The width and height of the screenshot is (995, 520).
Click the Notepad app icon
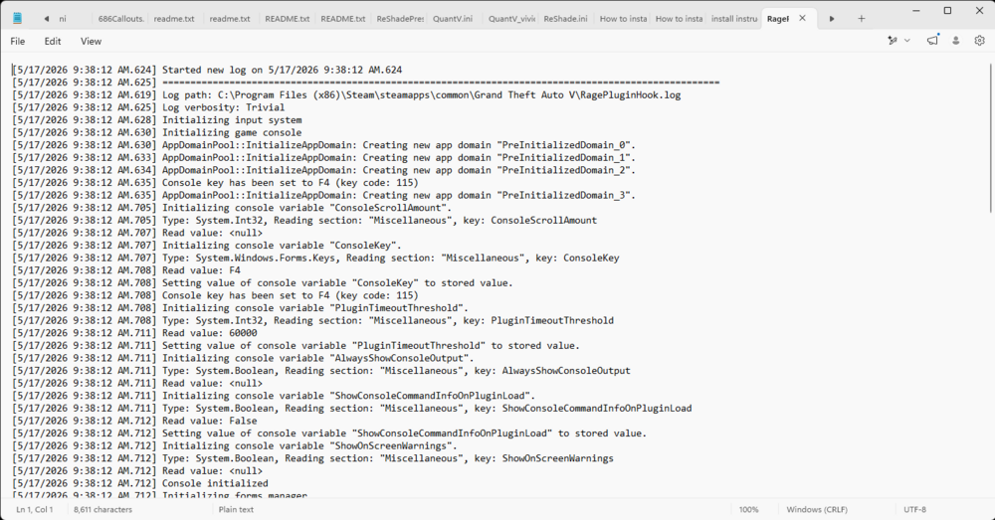17,18
